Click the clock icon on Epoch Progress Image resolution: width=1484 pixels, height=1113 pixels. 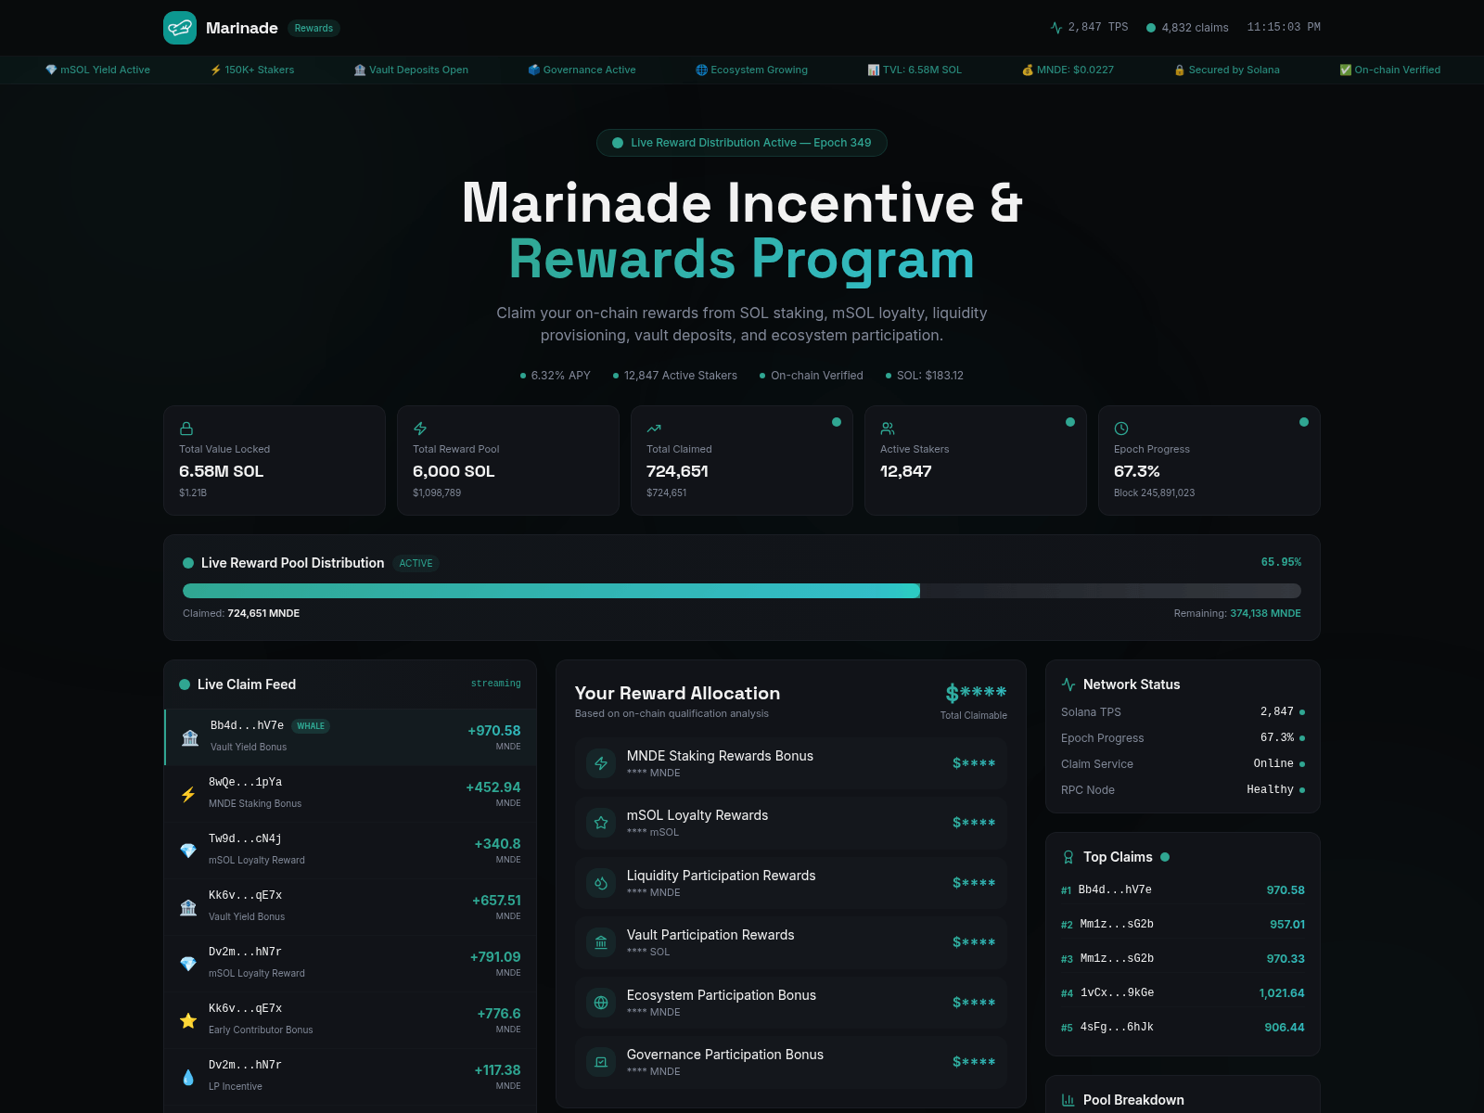click(1121, 429)
